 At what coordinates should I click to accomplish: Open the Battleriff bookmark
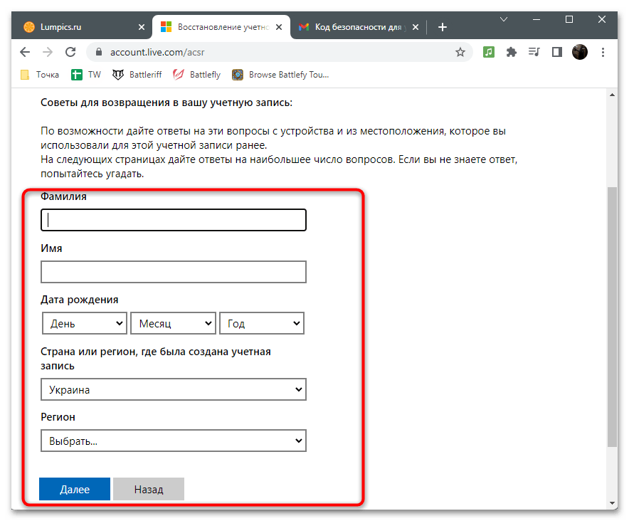[x=137, y=75]
